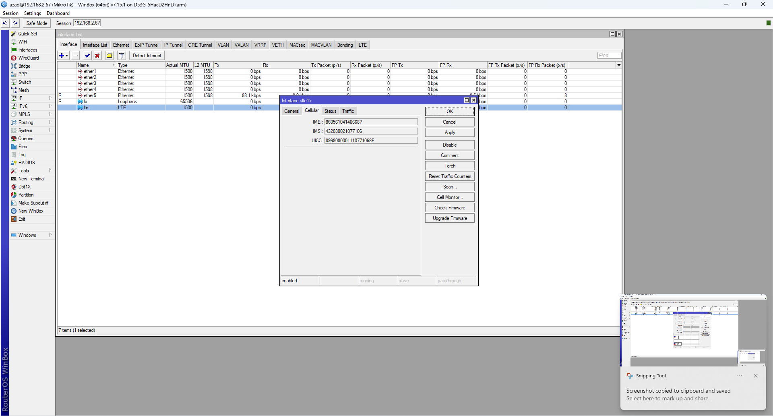Switch to the Status tab in dialog
Image resolution: width=773 pixels, height=416 pixels.
click(330, 111)
